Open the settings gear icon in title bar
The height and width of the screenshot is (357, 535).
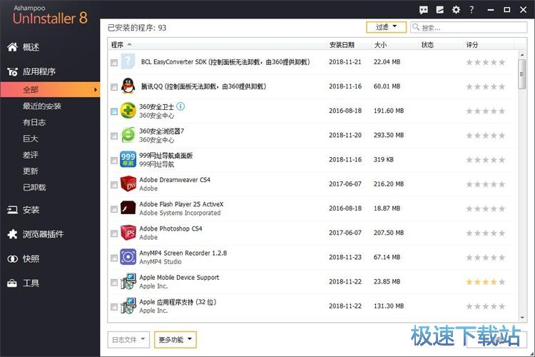coord(457,10)
